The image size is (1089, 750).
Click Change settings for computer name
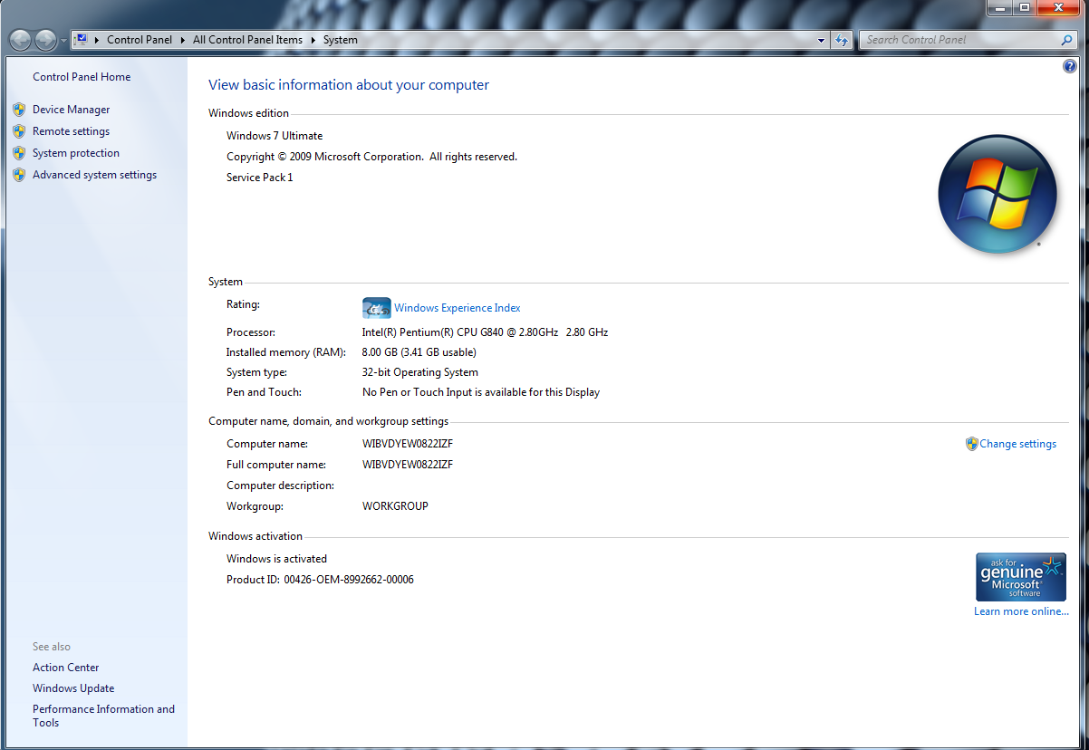pos(1017,444)
